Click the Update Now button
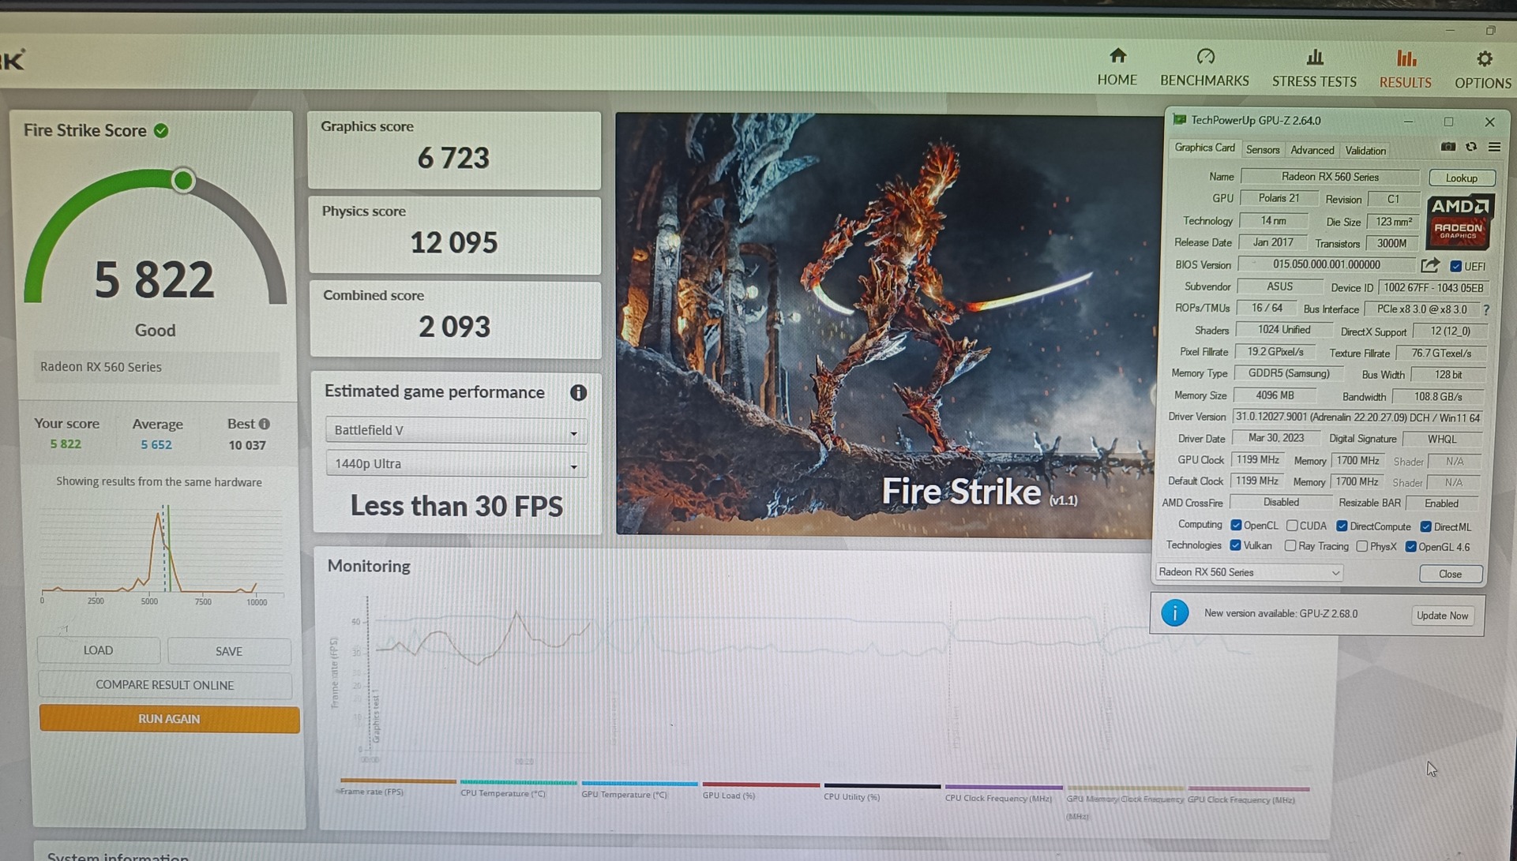The height and width of the screenshot is (861, 1517). pyautogui.click(x=1442, y=616)
